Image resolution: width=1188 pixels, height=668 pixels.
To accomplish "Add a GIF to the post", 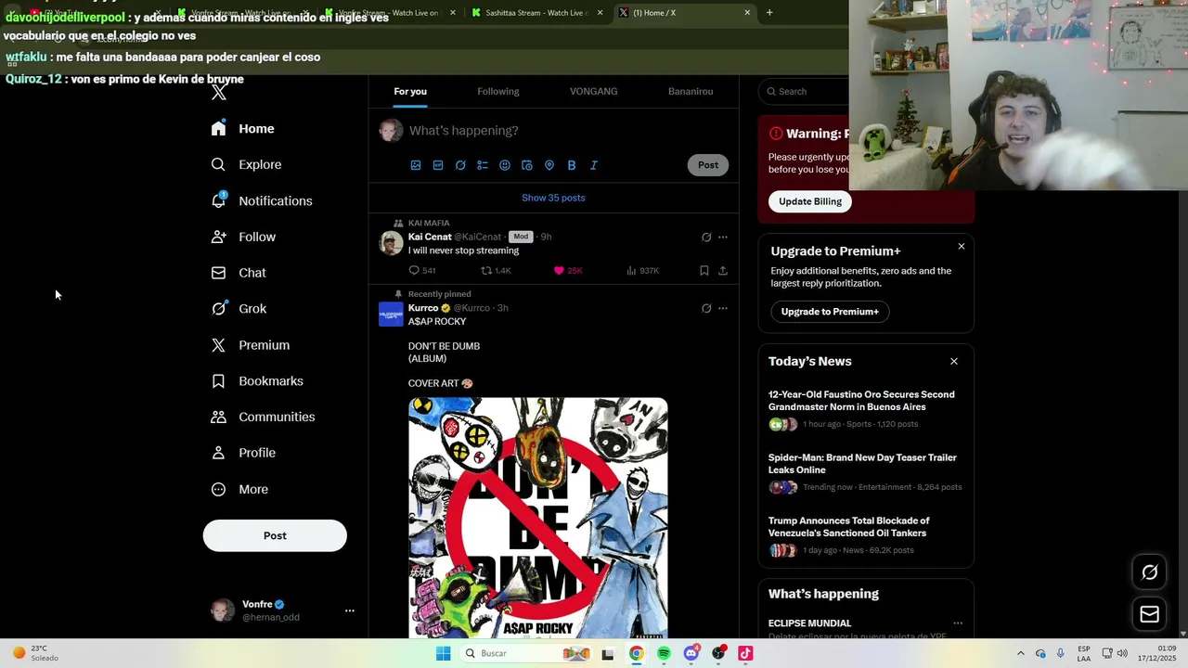I will pos(438,165).
